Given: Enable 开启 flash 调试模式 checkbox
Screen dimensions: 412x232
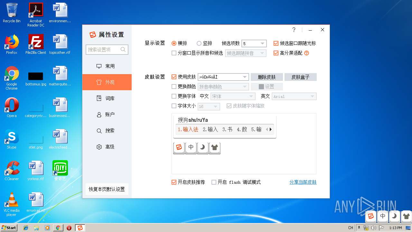Looking at the screenshot, I should coord(214,182).
